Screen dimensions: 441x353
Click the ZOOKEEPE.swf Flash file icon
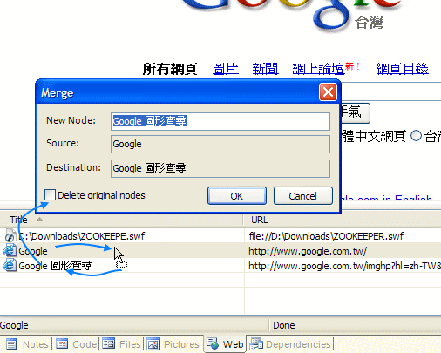pyautogui.click(x=10, y=236)
